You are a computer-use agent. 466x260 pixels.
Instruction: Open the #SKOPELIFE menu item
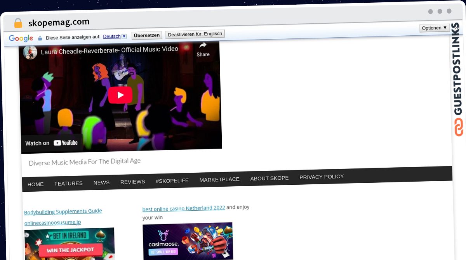(172, 181)
